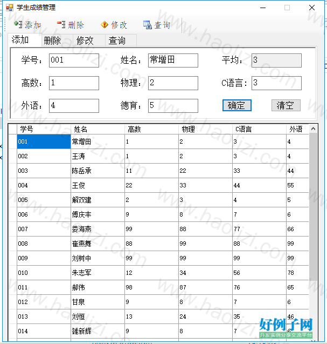Click C语言 value 35 in row 013
327x344 pixels.
pyautogui.click(x=259, y=316)
